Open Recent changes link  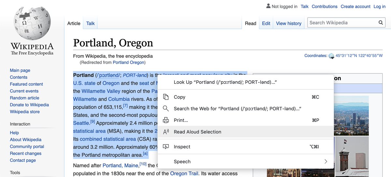25,153
